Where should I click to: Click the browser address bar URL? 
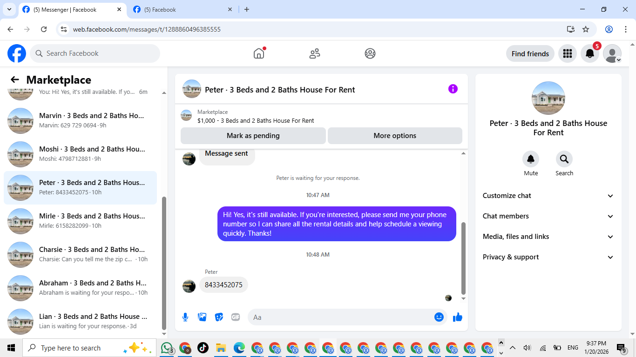click(147, 29)
